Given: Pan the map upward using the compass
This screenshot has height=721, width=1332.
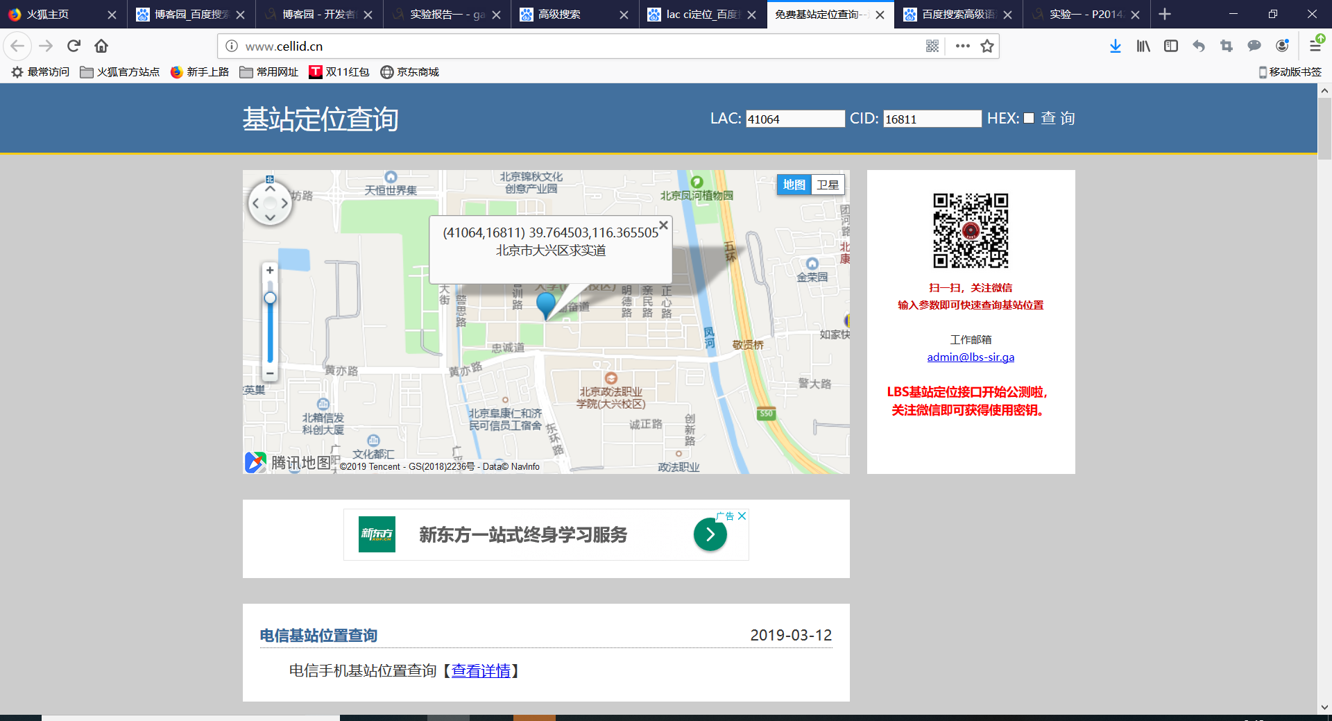Looking at the screenshot, I should pyautogui.click(x=270, y=189).
